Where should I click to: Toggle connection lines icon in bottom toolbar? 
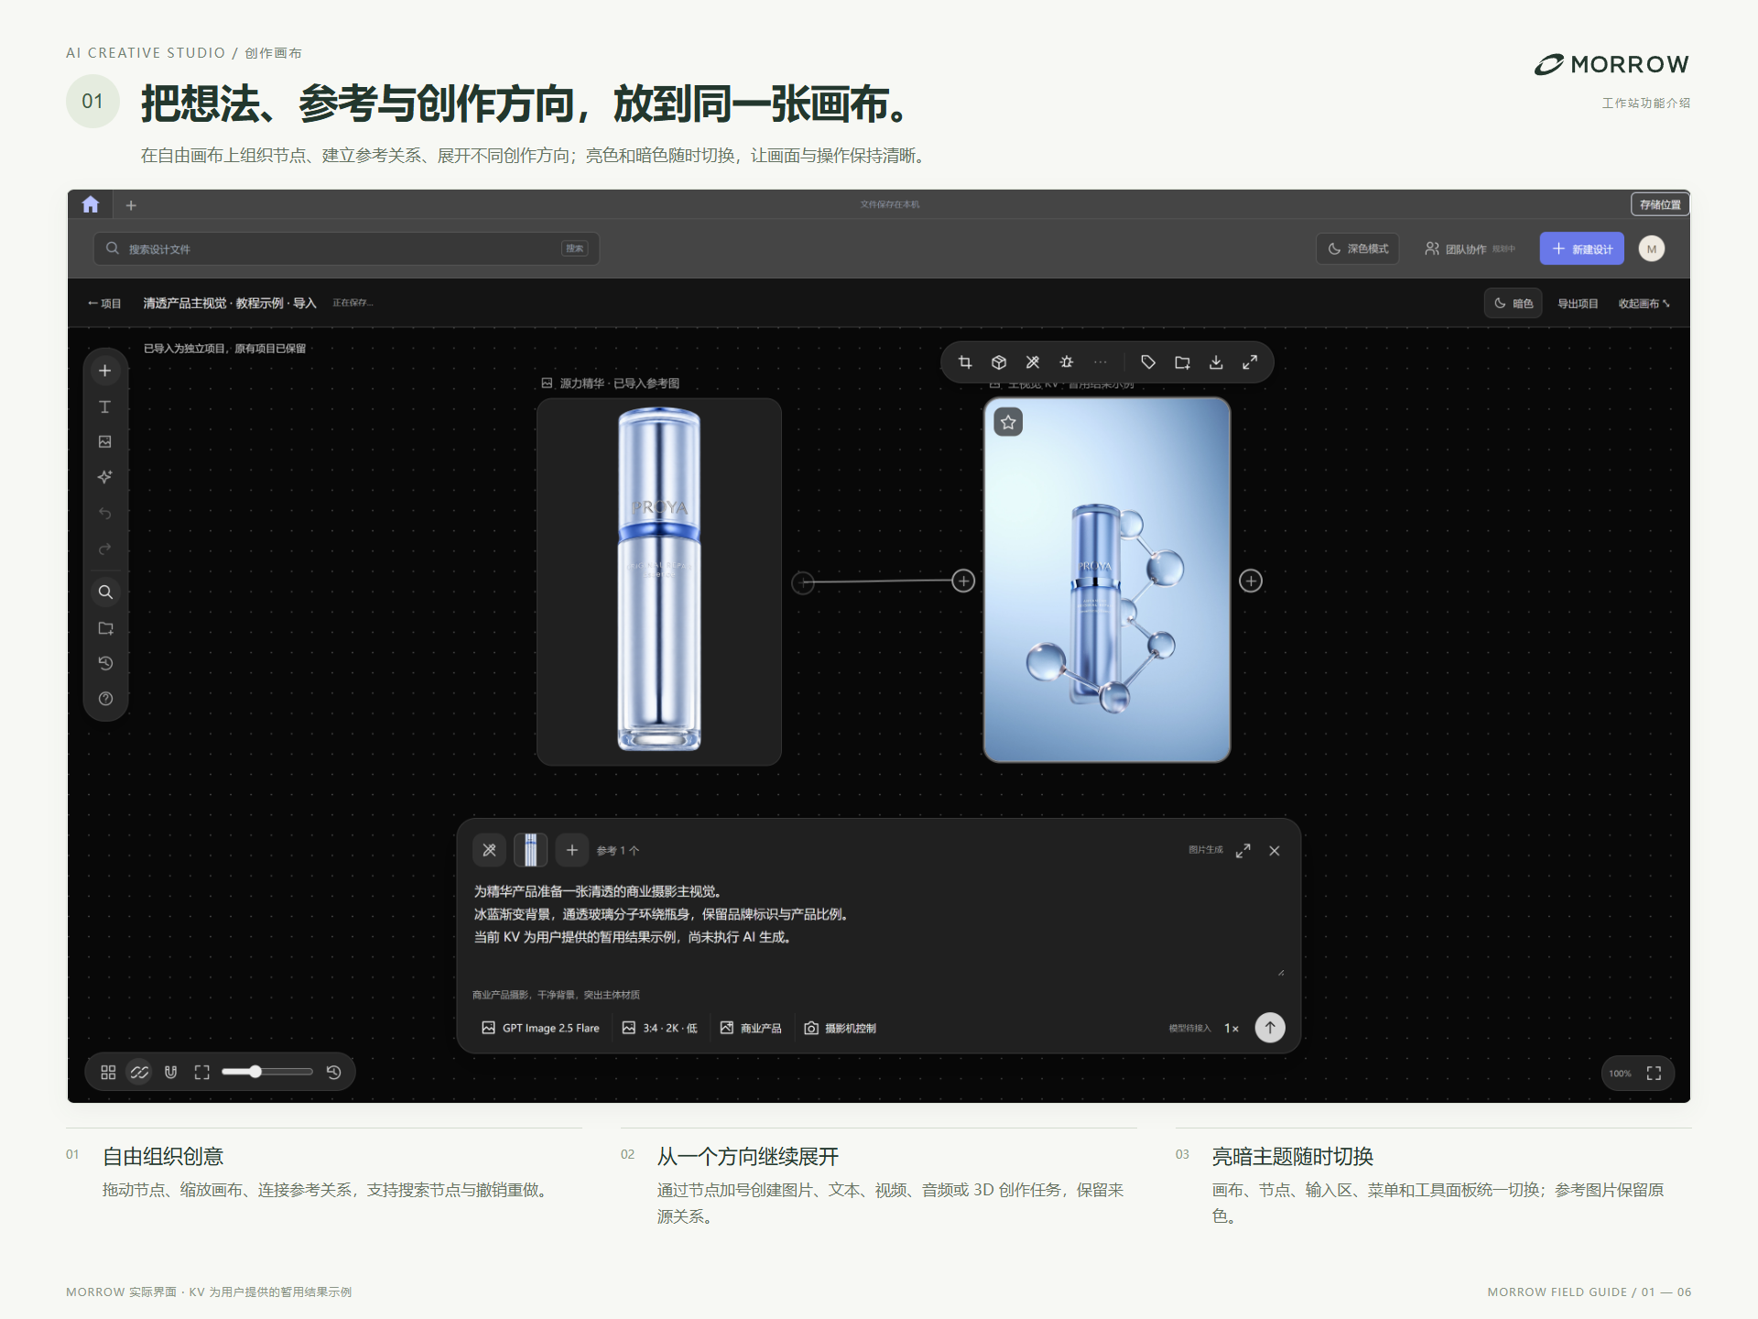point(139,1072)
